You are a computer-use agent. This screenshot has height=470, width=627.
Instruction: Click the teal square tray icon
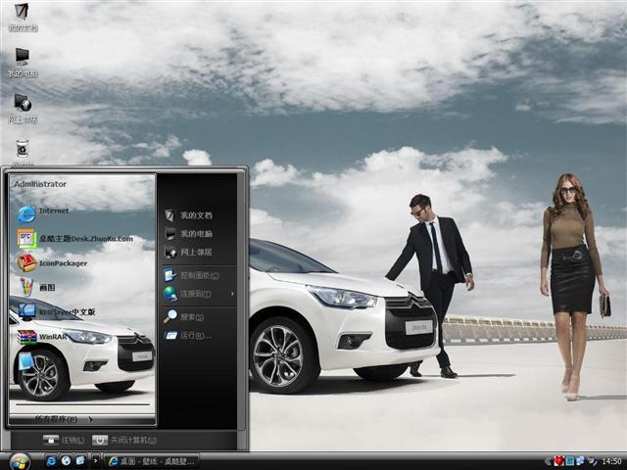click(x=570, y=461)
